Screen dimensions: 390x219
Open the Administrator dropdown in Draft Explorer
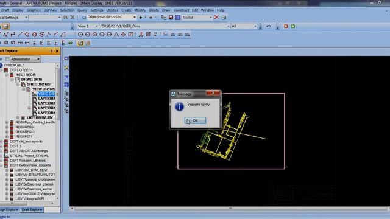point(38,59)
